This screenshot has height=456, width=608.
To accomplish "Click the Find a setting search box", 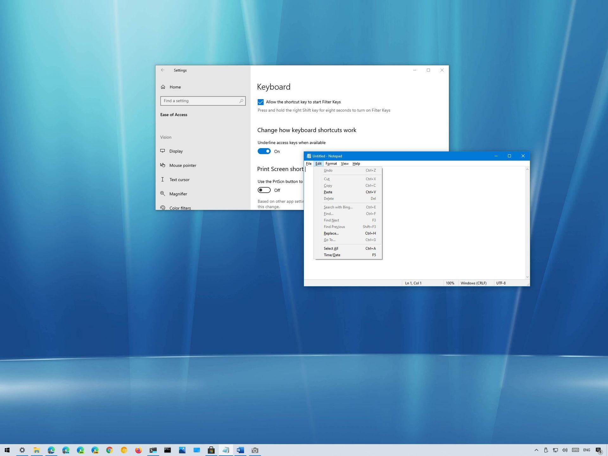I will click(203, 101).
